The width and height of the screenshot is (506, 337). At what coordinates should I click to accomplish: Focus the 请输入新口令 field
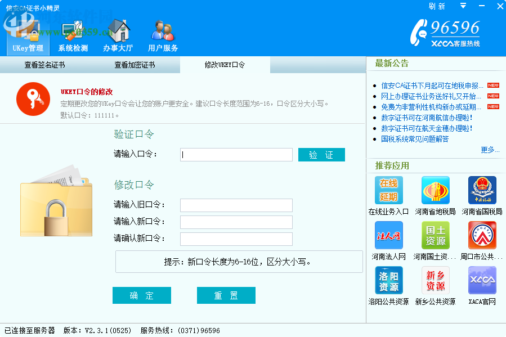236,222
